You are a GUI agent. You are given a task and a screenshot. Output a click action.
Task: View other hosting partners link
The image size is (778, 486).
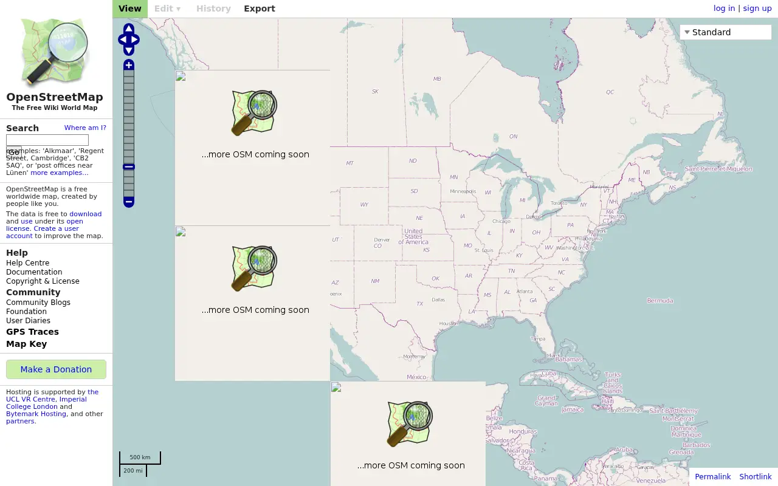[20, 421]
